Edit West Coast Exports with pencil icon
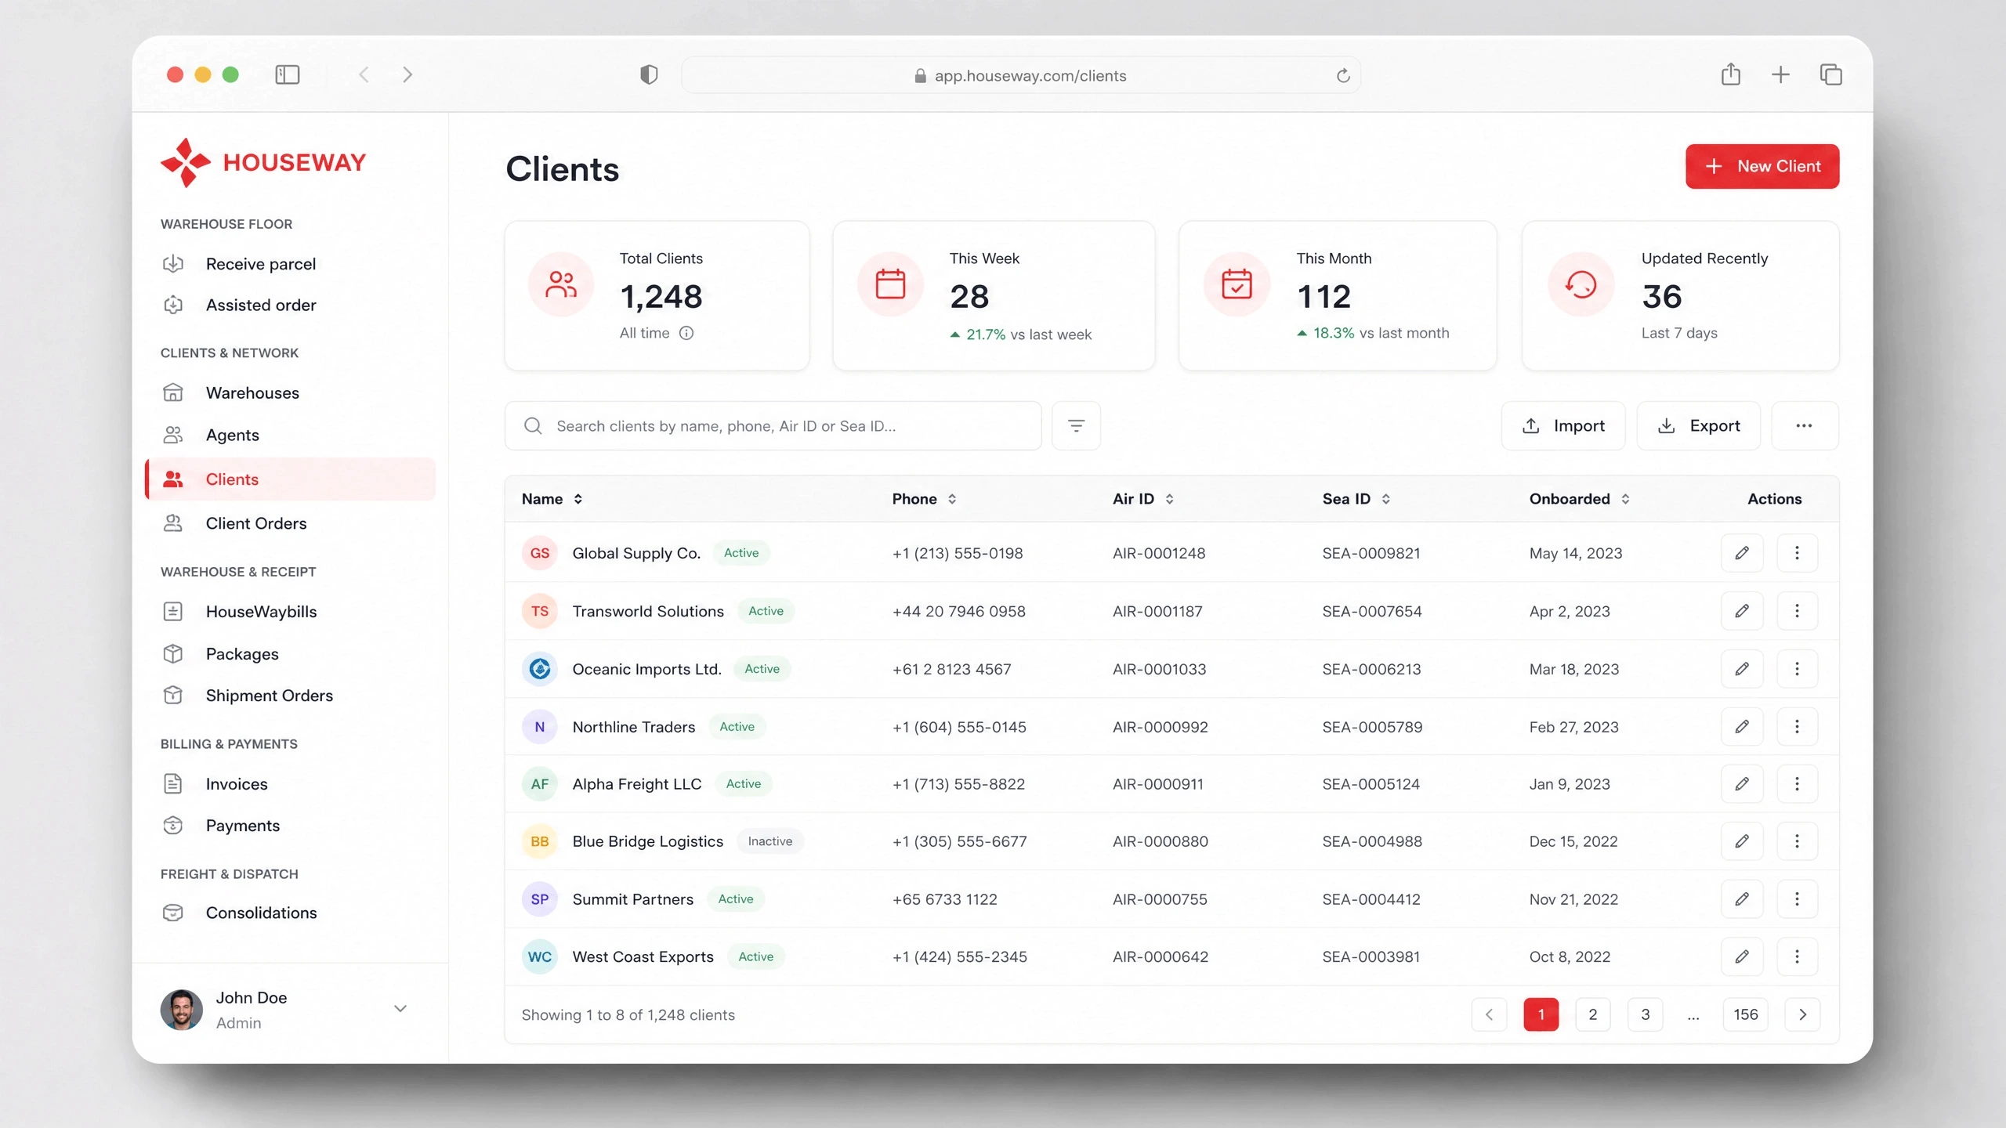2006x1128 pixels. 1742,956
